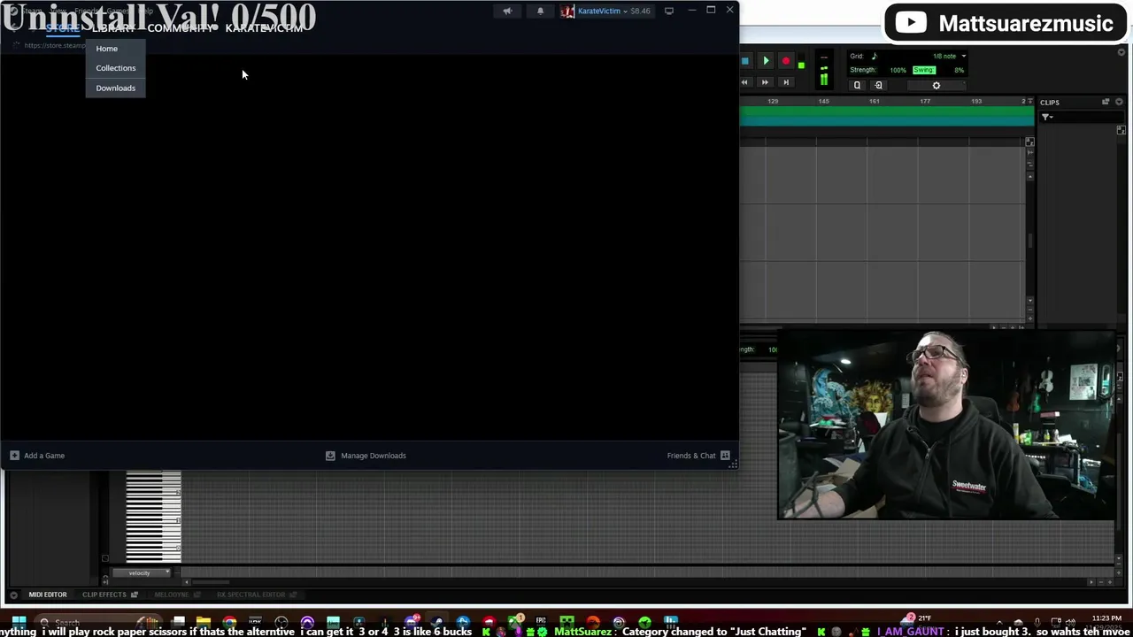Open the top-right DAW panel menu arrow
The width and height of the screenshot is (1133, 637).
point(1121,52)
